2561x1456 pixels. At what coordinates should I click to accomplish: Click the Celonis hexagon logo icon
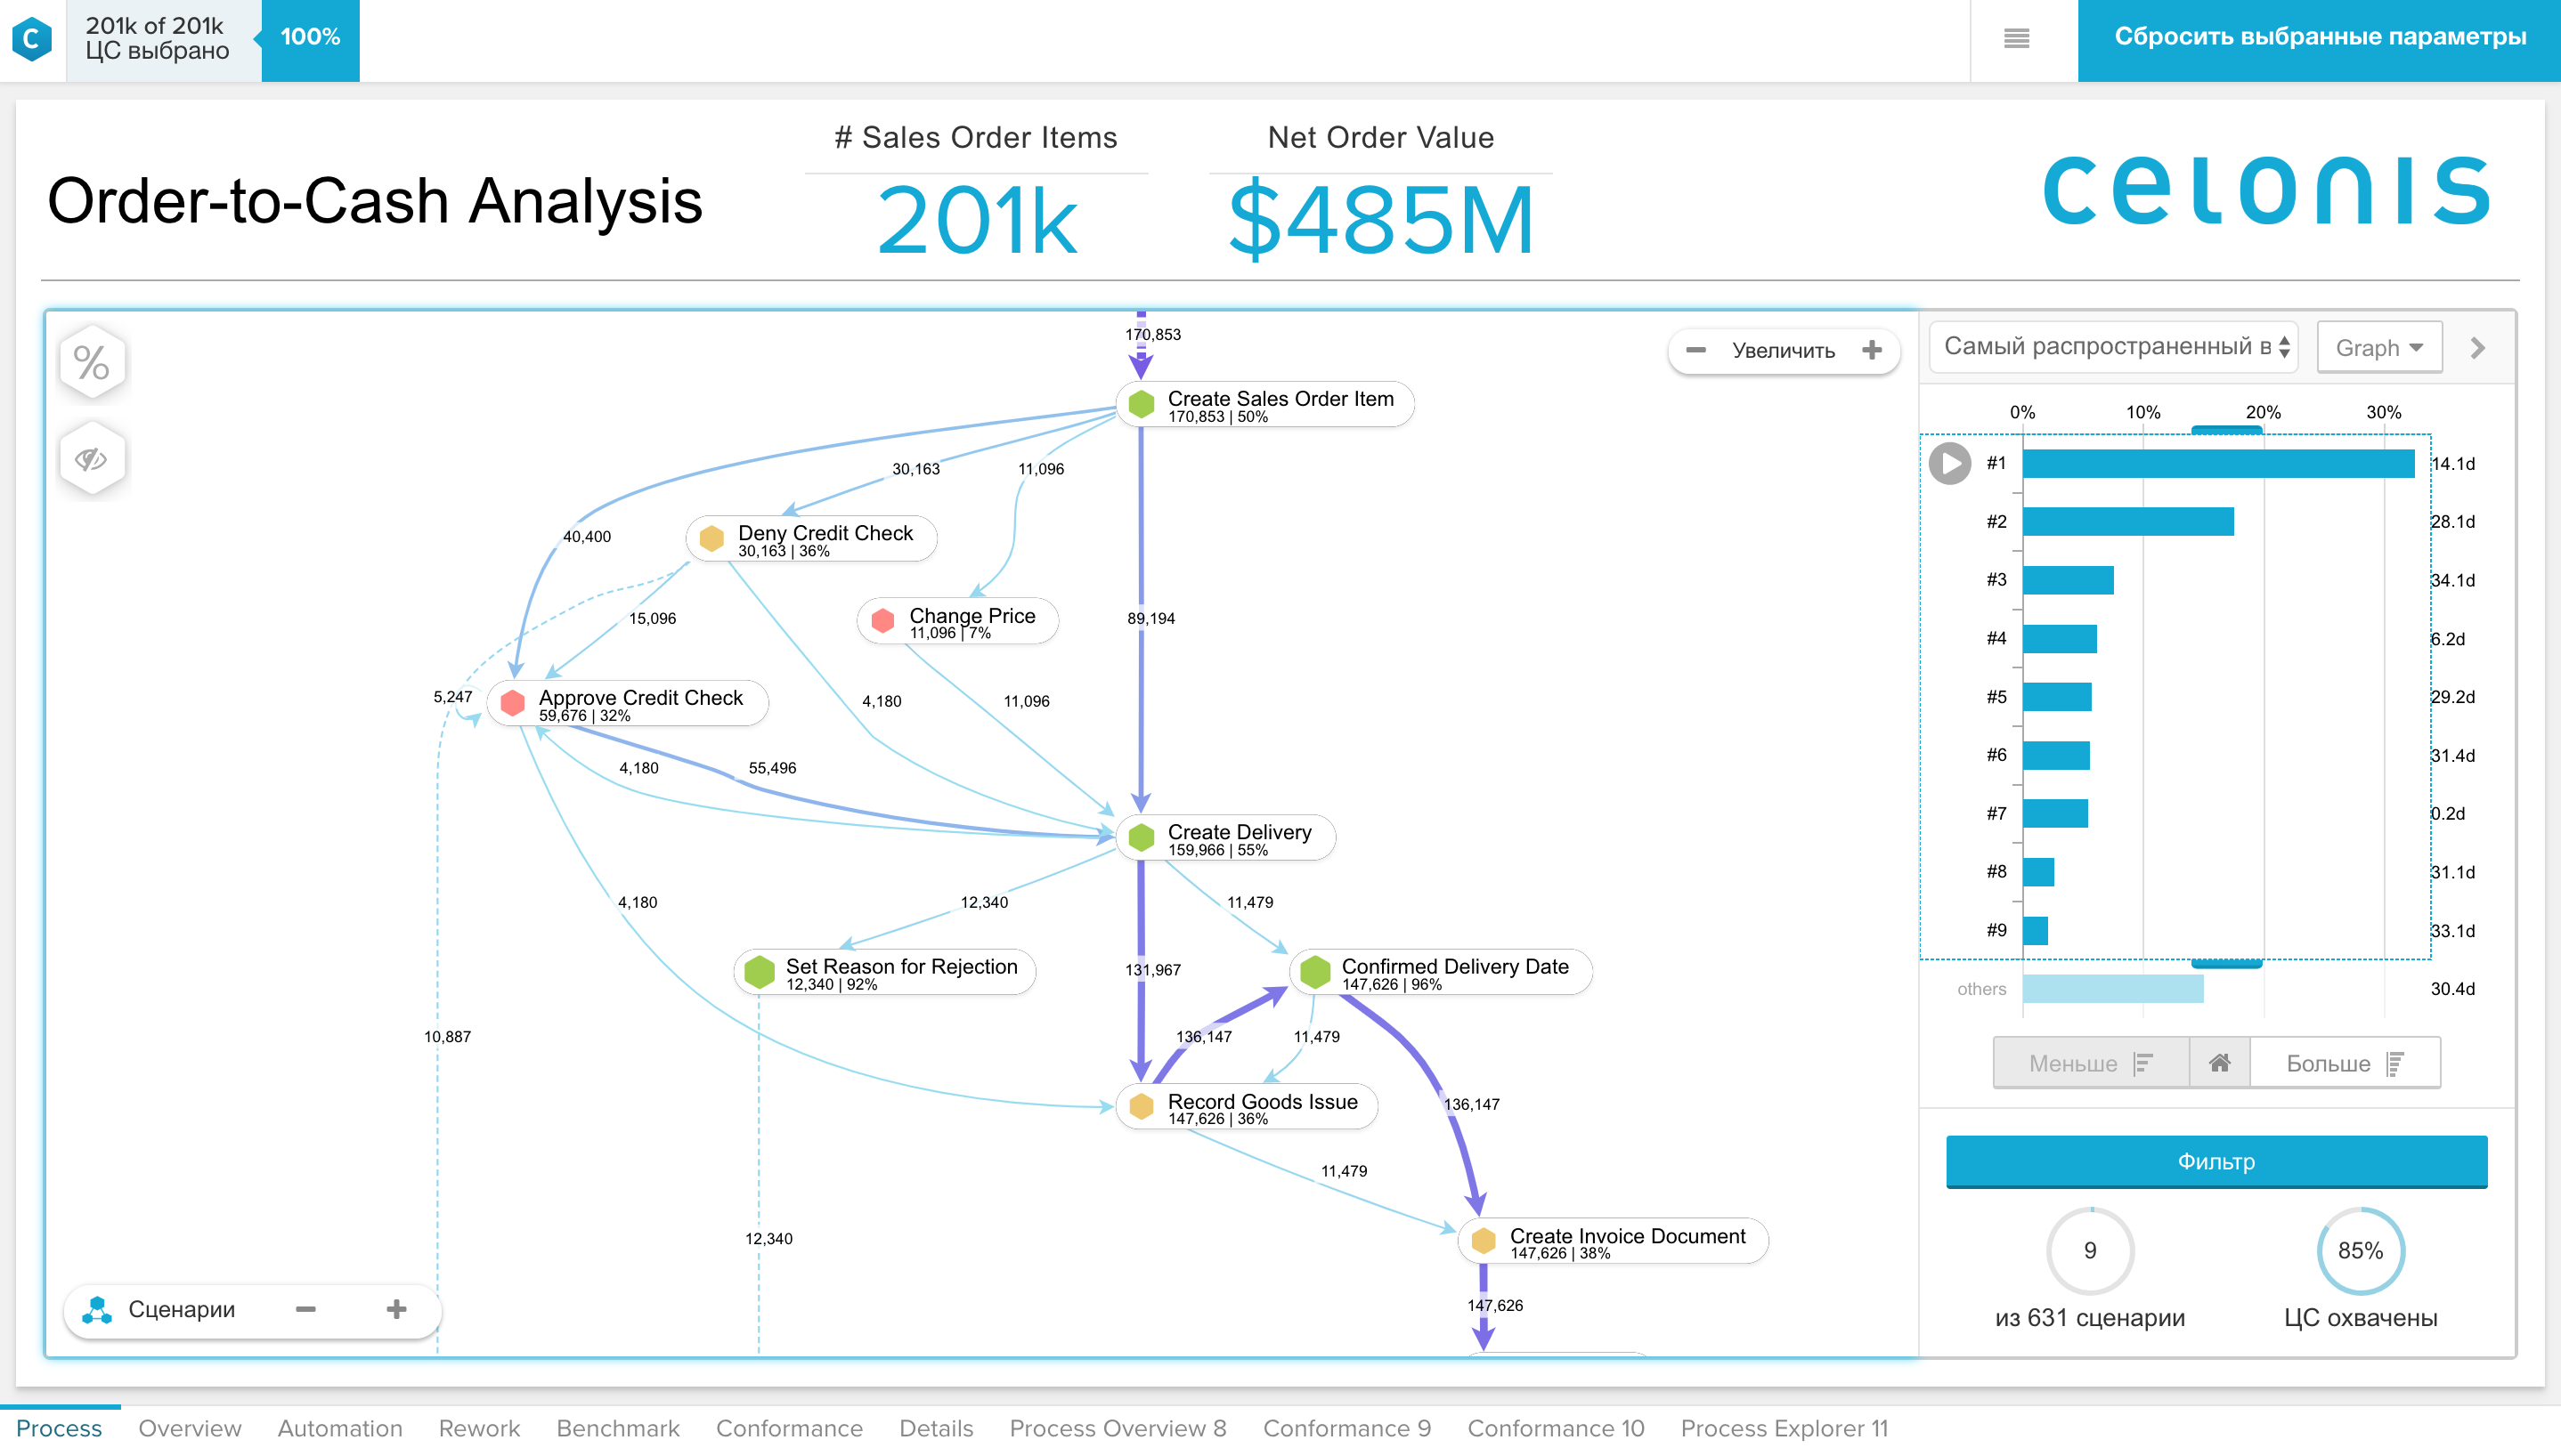[x=32, y=40]
